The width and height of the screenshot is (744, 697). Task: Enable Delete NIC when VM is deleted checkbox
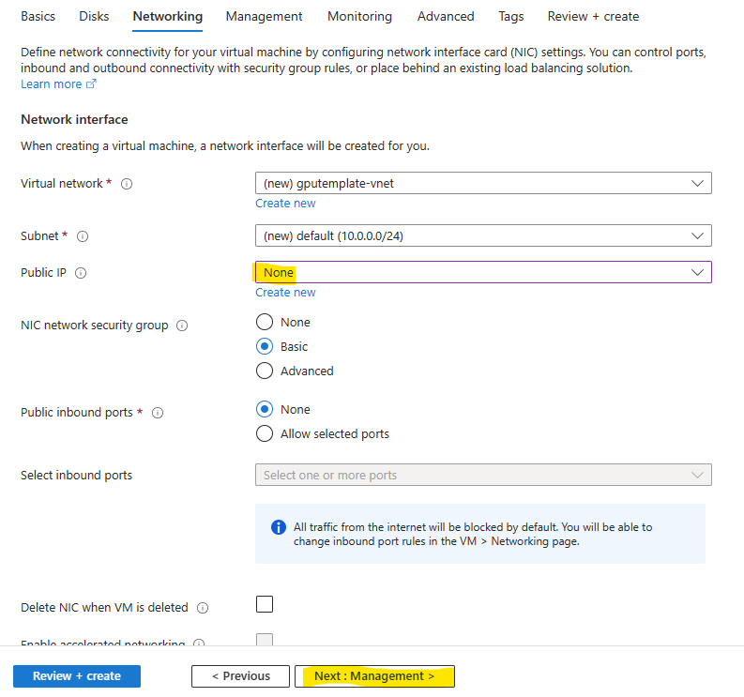click(265, 604)
